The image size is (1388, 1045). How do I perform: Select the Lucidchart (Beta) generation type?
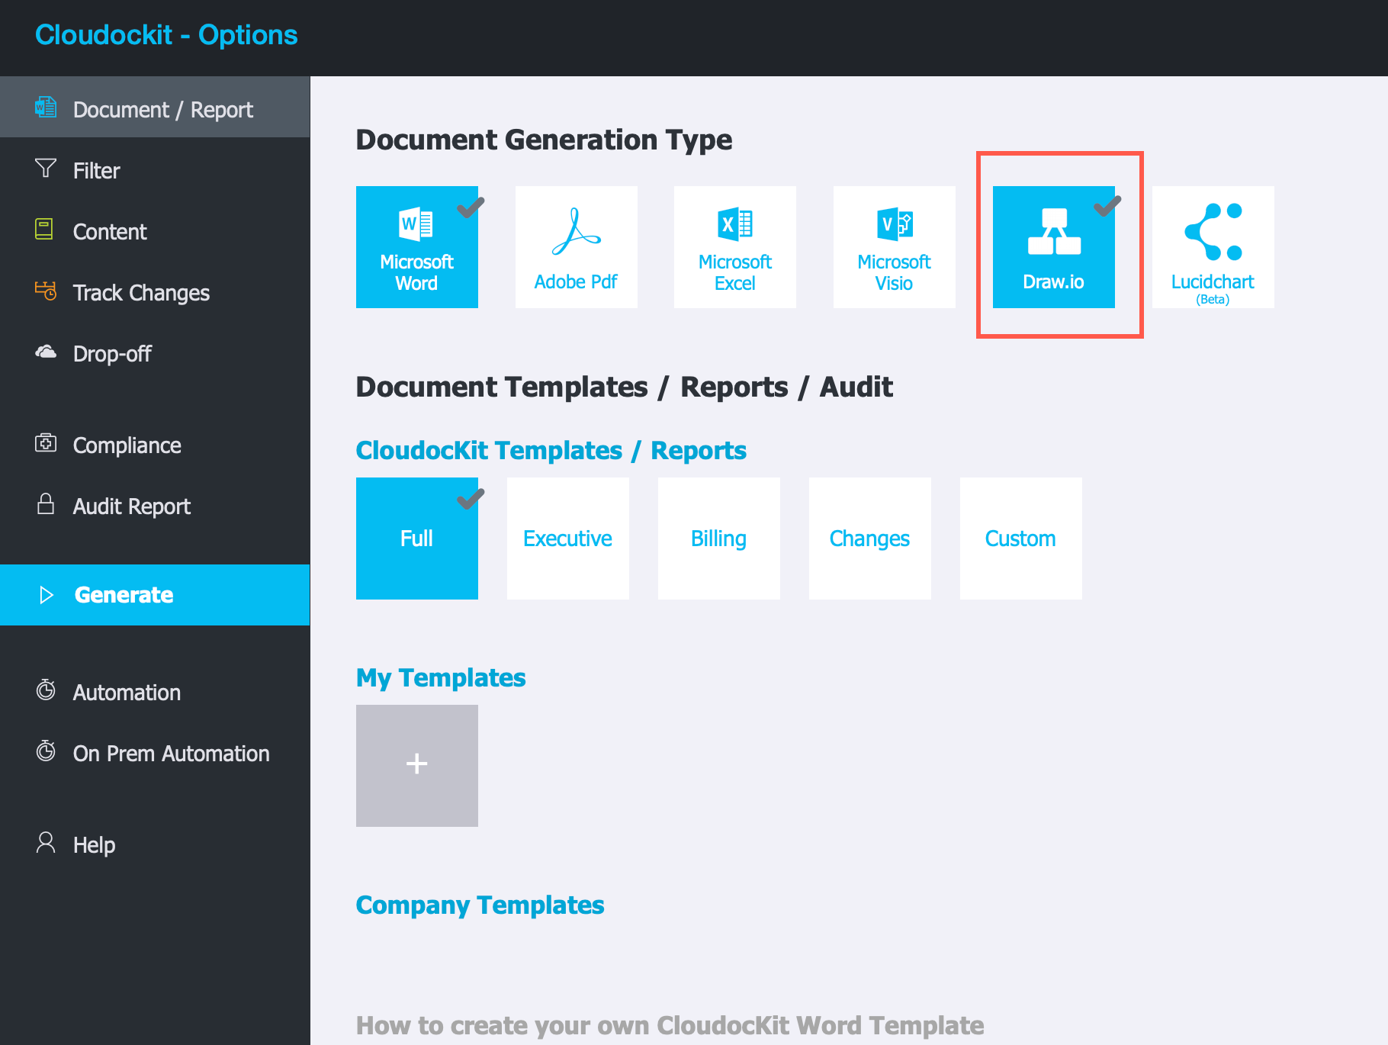[1212, 246]
